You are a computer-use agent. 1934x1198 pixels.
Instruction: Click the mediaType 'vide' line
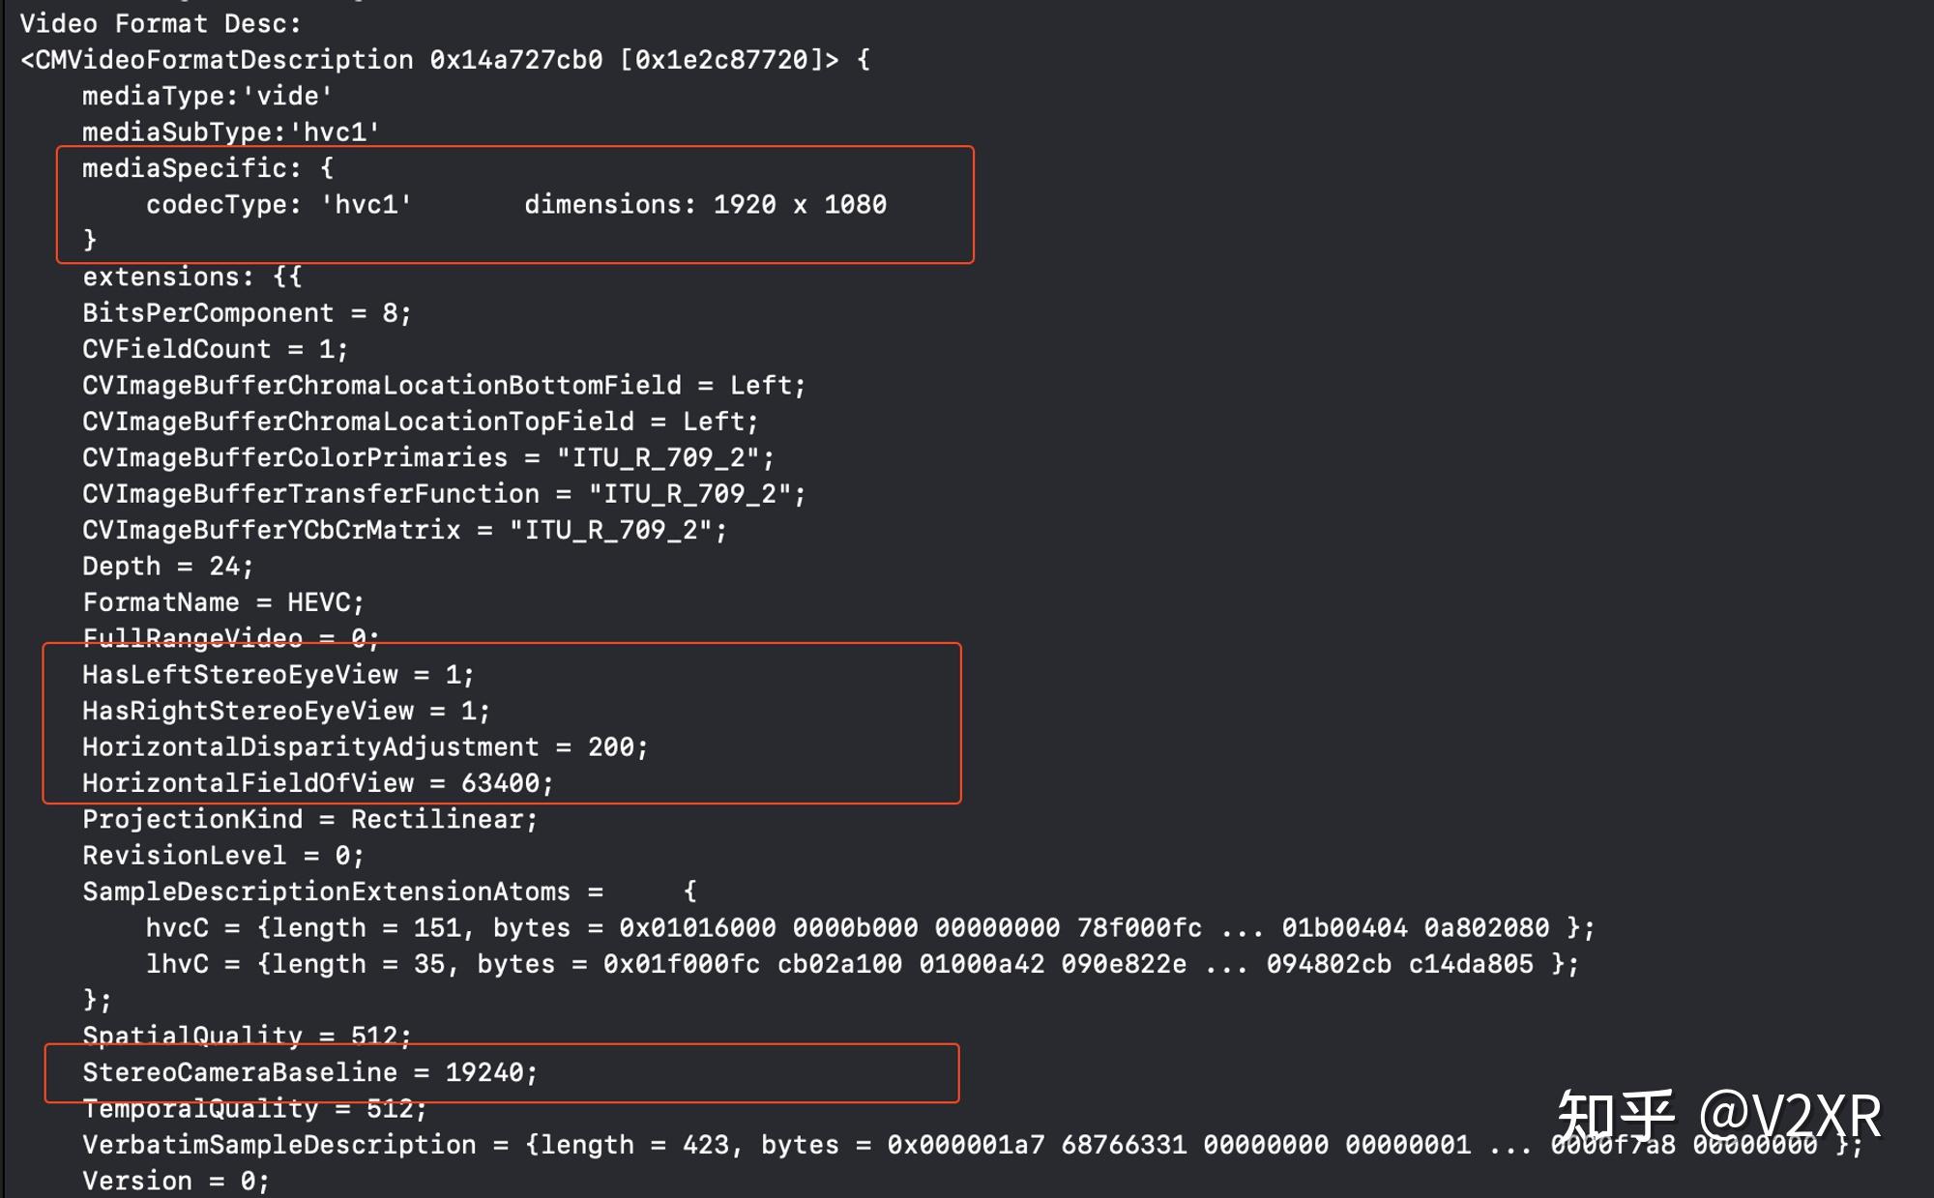pyautogui.click(x=207, y=96)
